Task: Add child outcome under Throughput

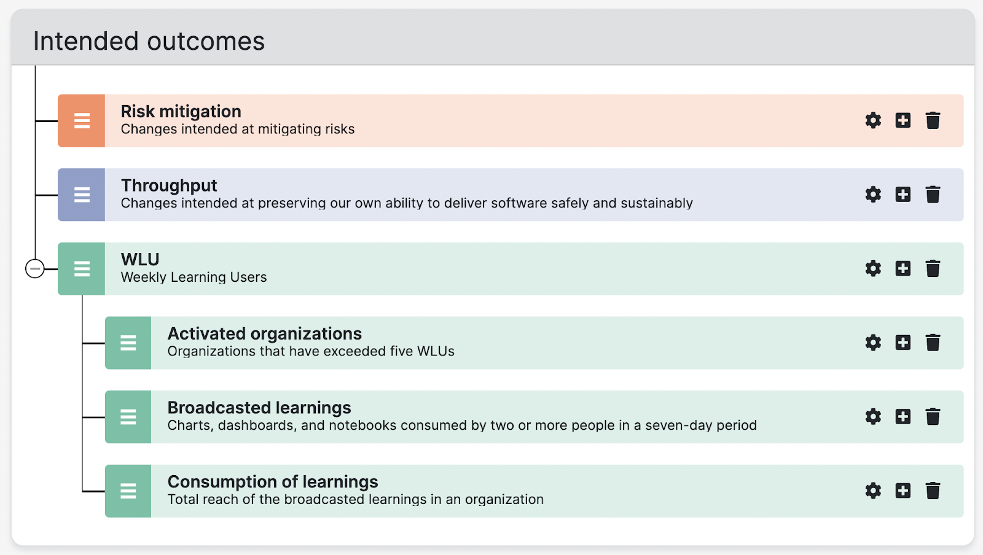Action: pyautogui.click(x=903, y=195)
